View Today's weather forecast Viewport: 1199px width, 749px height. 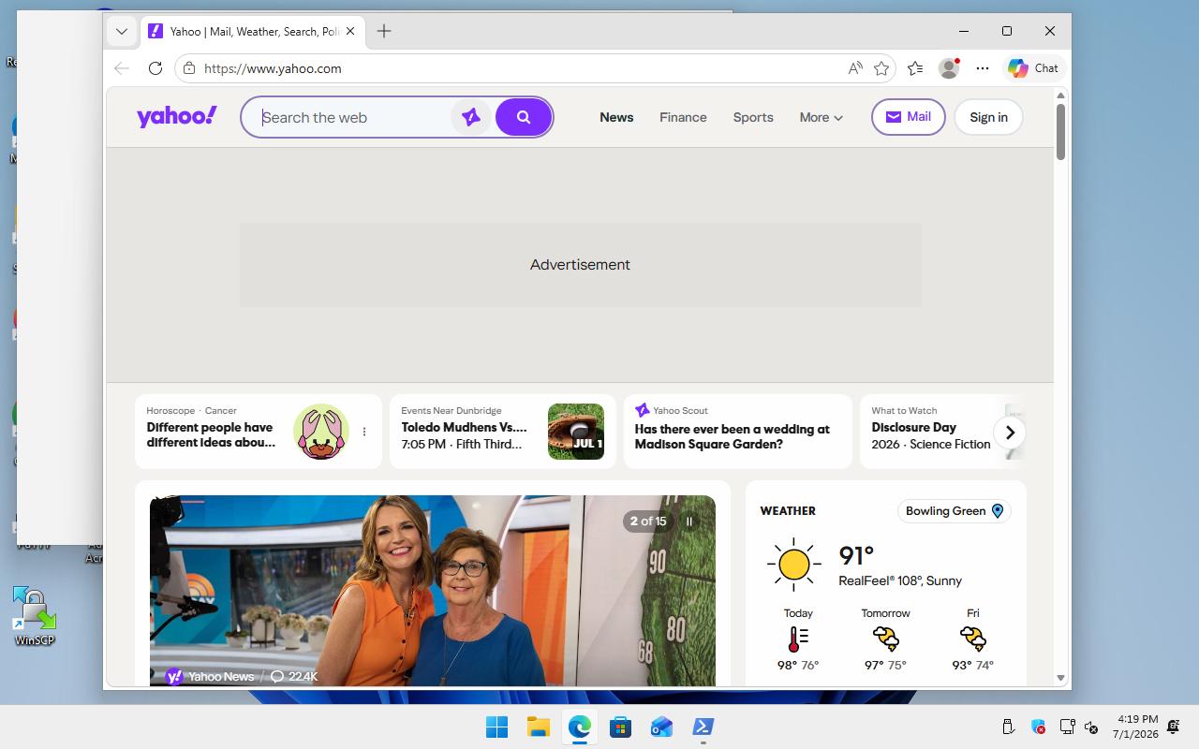coord(798,639)
